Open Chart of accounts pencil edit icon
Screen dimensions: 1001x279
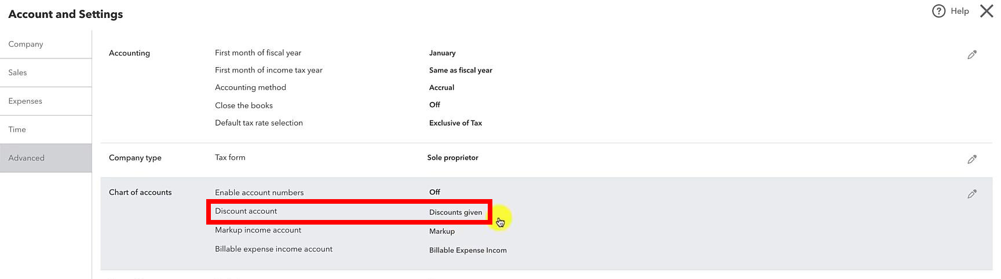click(x=972, y=194)
